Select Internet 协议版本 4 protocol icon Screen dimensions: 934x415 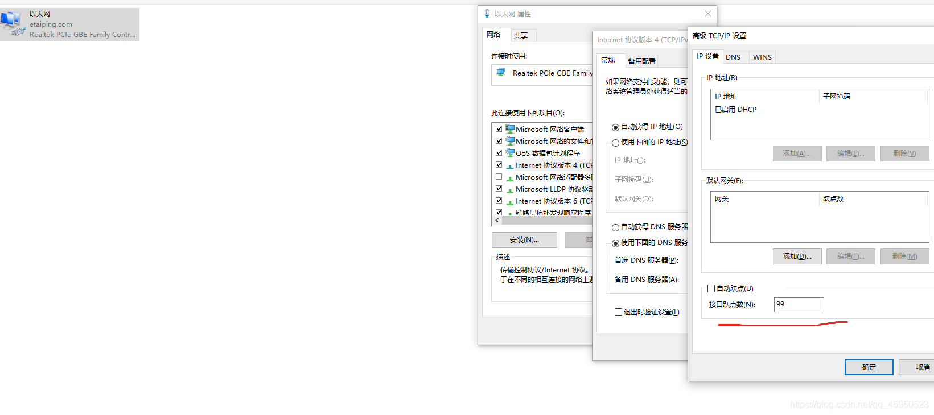click(x=510, y=165)
